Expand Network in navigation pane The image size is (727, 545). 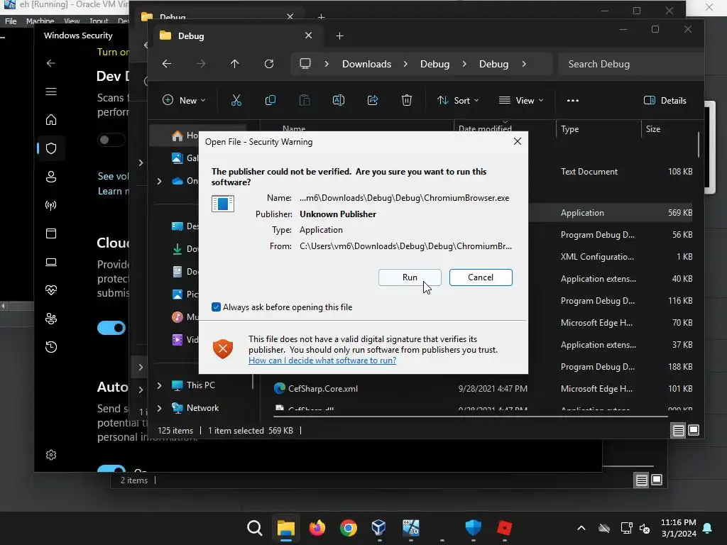click(159, 408)
